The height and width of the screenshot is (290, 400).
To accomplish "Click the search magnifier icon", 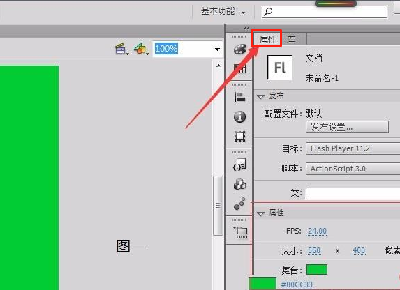I will tap(268, 11).
